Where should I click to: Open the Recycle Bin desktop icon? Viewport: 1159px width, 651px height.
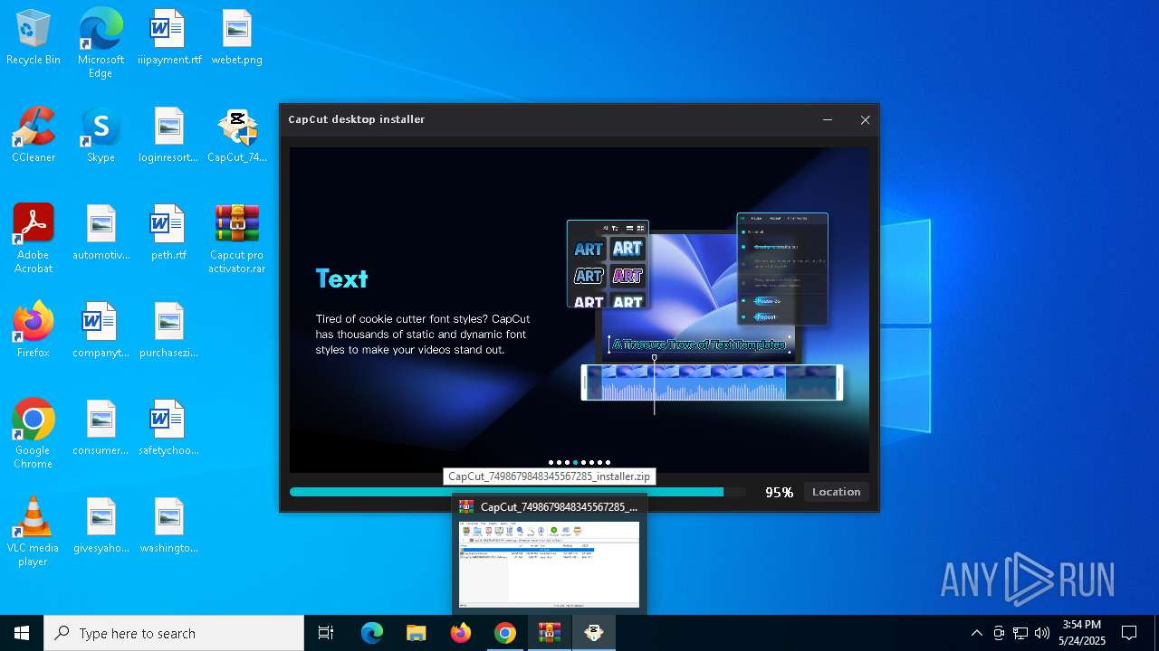[34, 38]
